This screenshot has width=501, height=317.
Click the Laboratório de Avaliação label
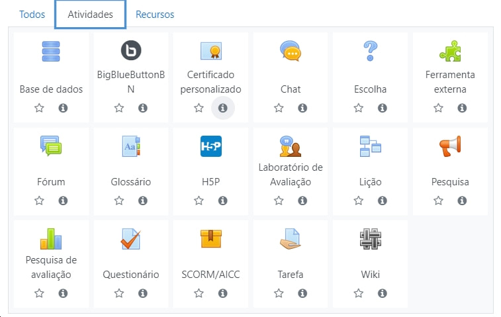(291, 175)
